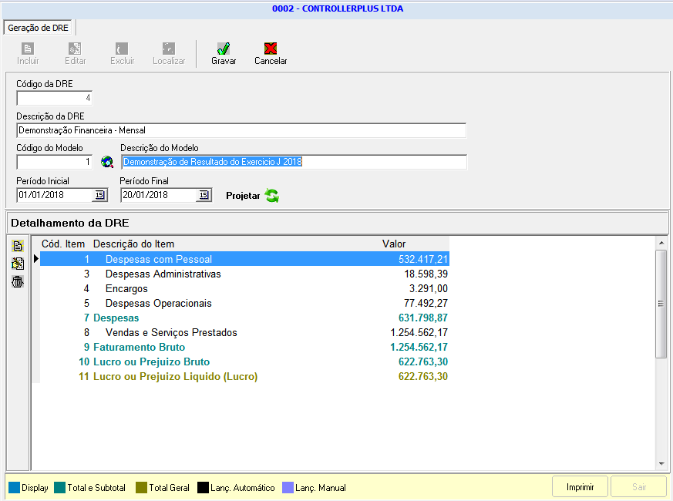This screenshot has height=501, width=673.
Task: Click the disabled Excluir toolbar icon
Action: [122, 49]
